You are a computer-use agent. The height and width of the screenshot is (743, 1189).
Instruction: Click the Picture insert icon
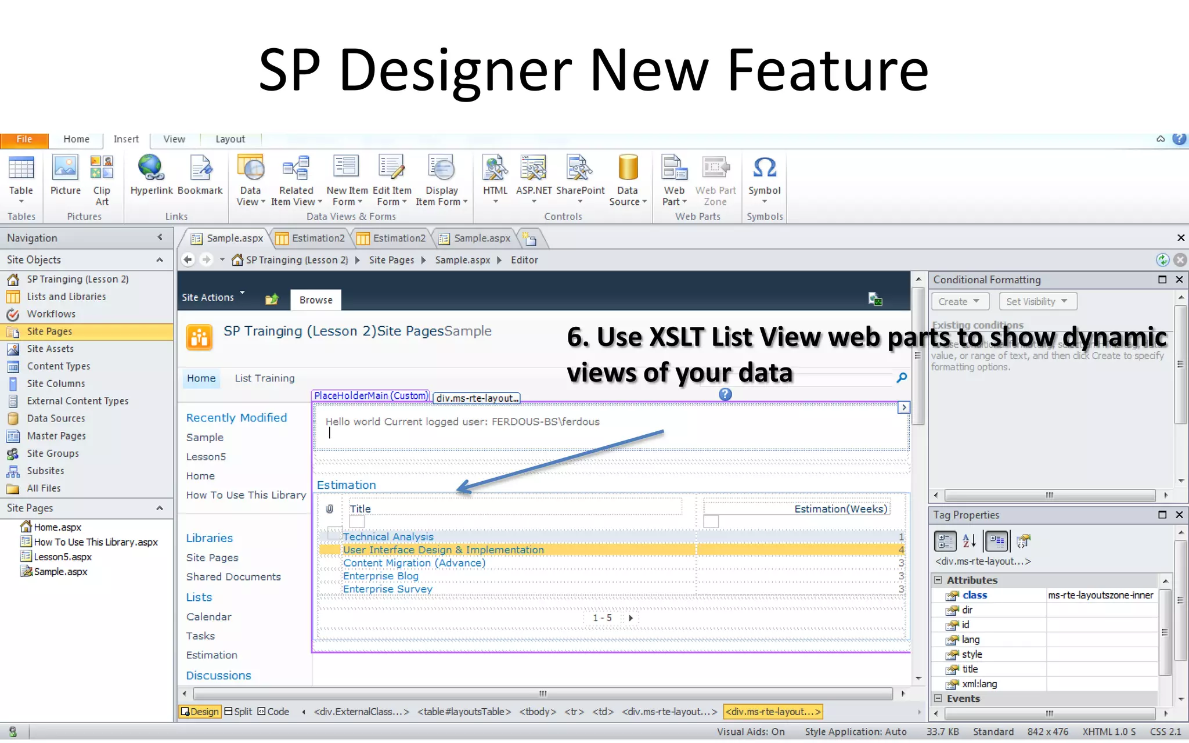point(65,174)
